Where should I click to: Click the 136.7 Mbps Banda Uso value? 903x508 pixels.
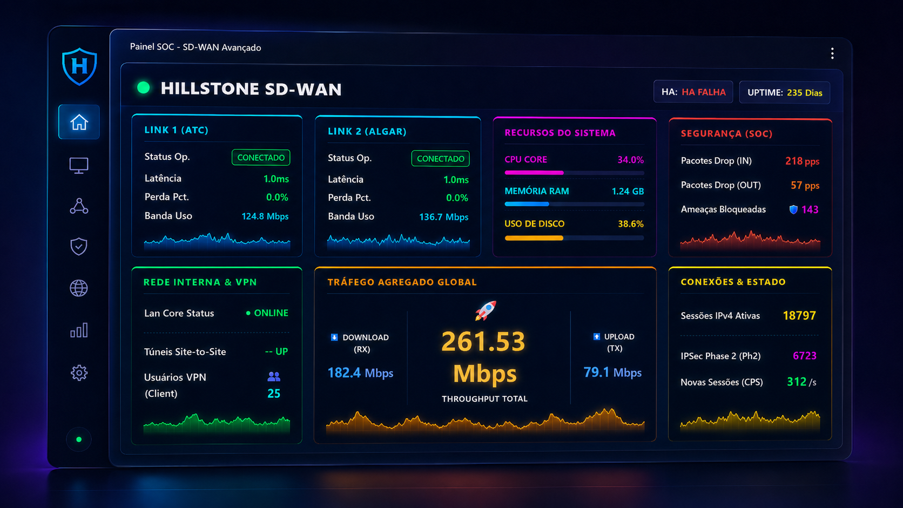click(x=444, y=217)
